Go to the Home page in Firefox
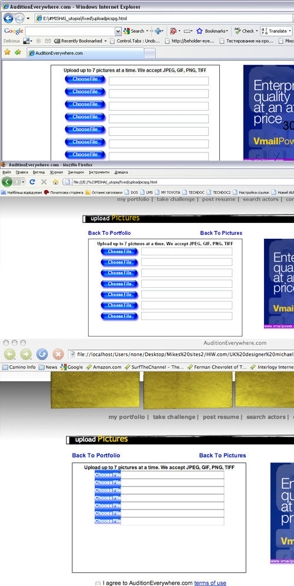The image size is (294, 586). click(55, 182)
